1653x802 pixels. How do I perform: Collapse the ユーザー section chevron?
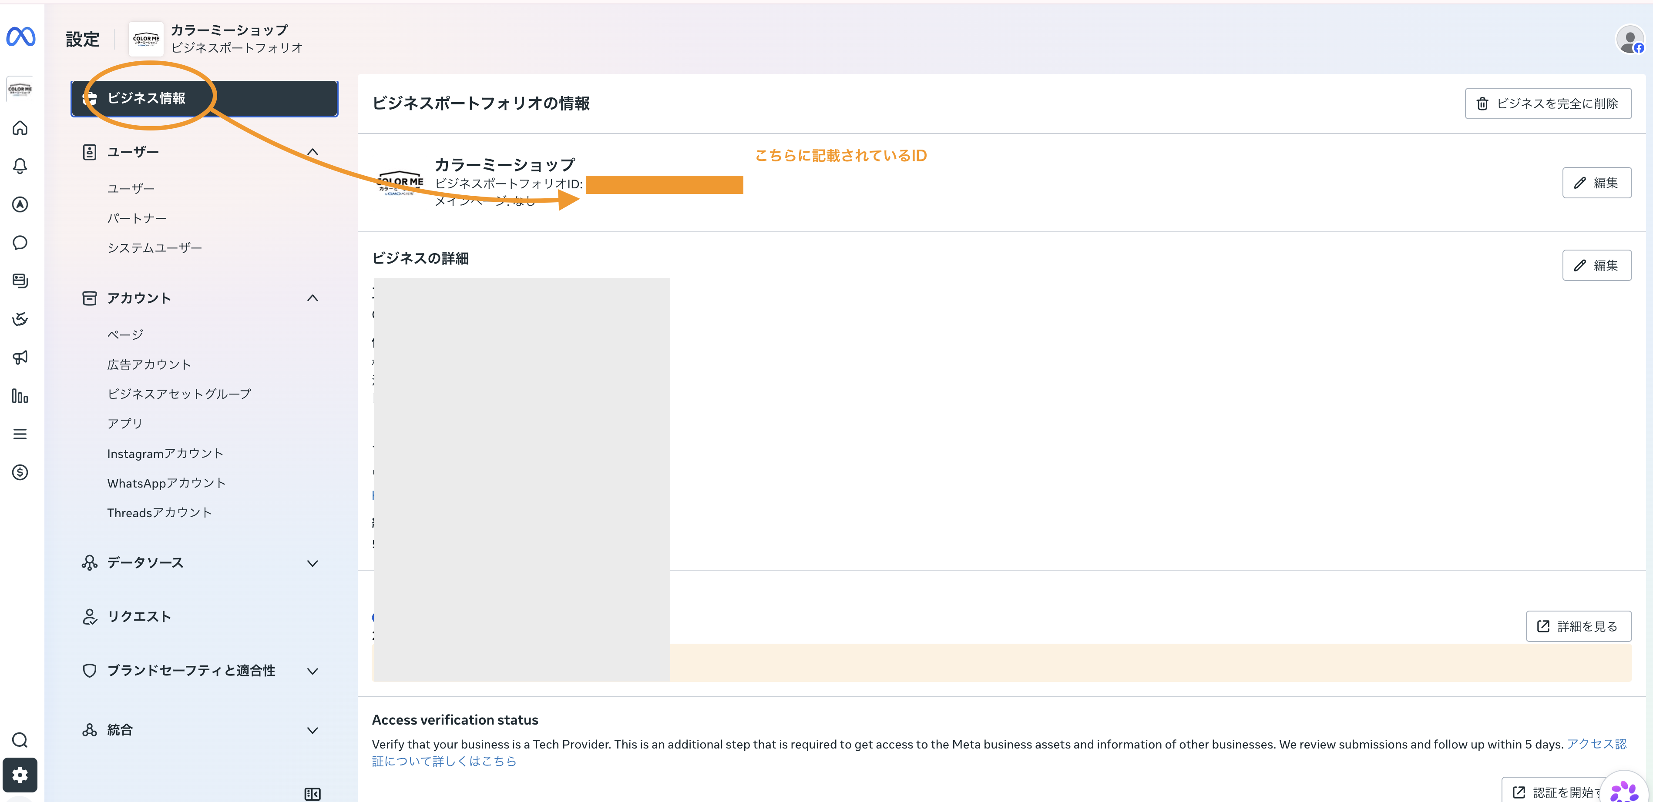[x=312, y=152]
